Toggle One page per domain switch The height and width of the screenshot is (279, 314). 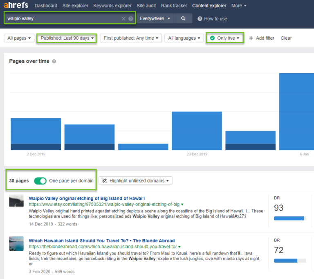click(40, 181)
